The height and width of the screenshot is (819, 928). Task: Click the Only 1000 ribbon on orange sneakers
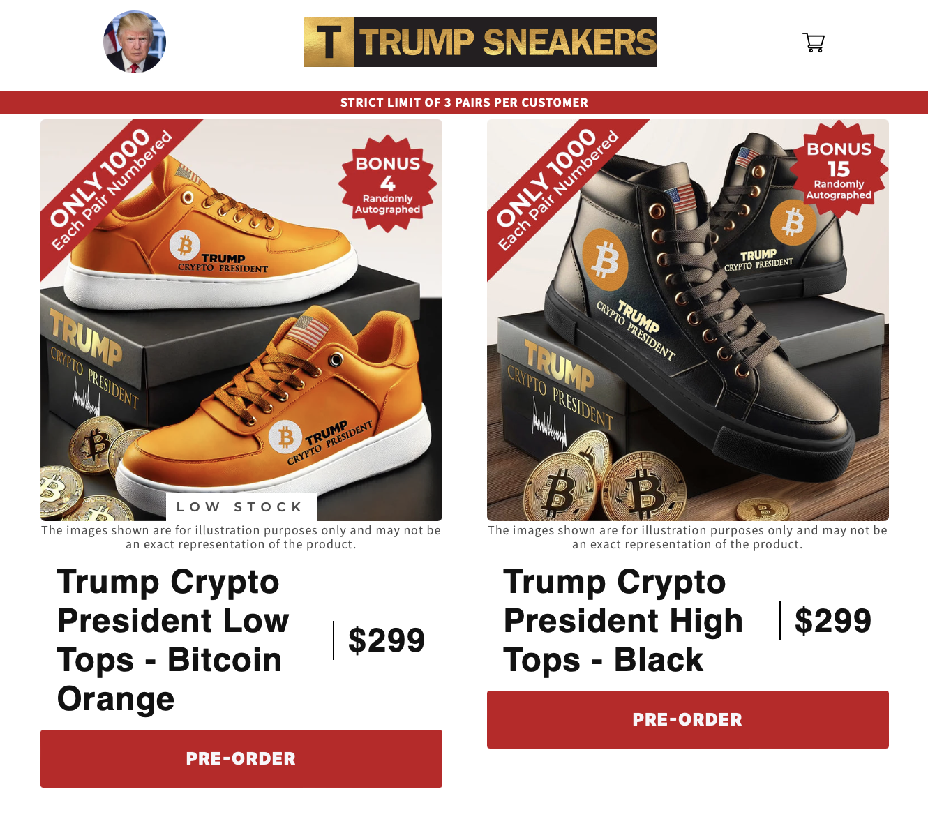[112, 188]
